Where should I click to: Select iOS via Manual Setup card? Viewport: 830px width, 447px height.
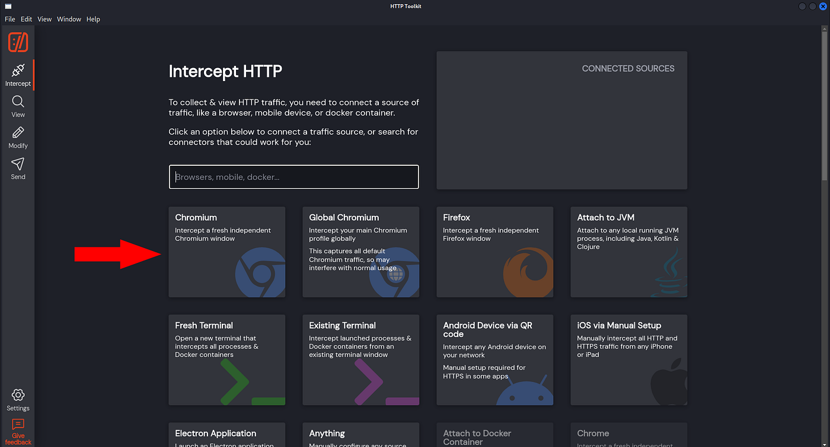coord(629,360)
